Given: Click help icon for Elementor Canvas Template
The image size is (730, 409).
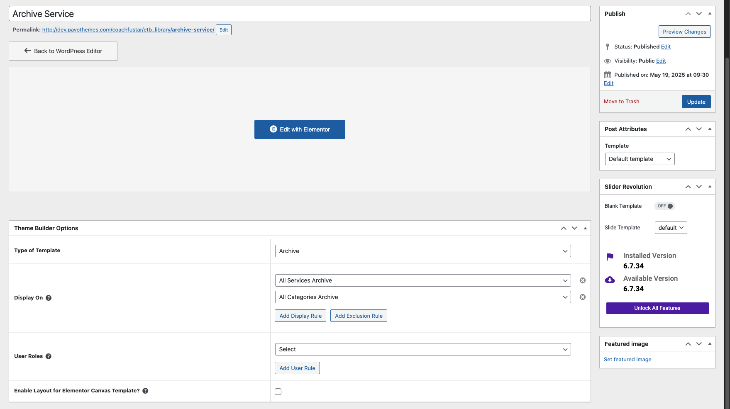Looking at the screenshot, I should click(145, 391).
